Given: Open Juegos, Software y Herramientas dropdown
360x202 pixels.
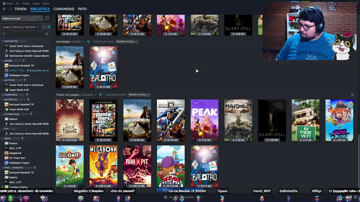Looking at the screenshot, I should [21, 27].
